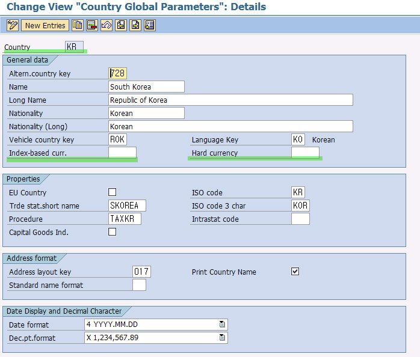Click the Print Country Name label
420x357 pixels.
224,272
